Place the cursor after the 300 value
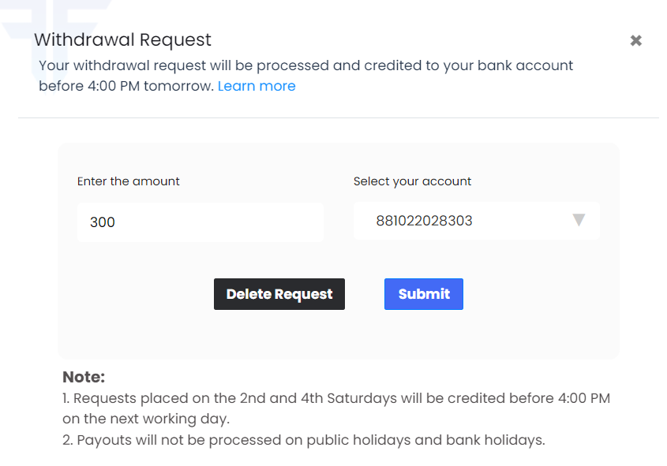667x466 pixels. tap(116, 222)
